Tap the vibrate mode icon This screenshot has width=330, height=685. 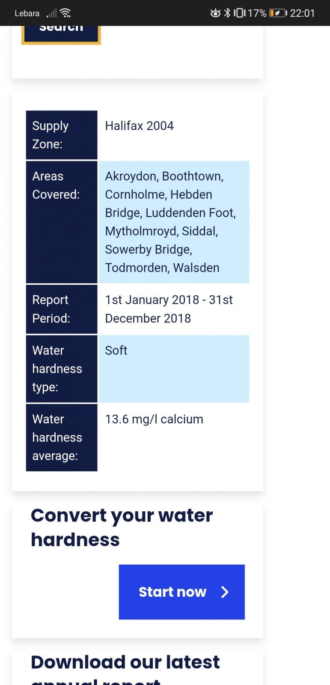240,13
